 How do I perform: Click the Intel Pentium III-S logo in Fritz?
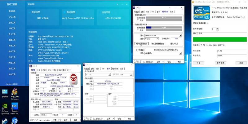point(202,13)
